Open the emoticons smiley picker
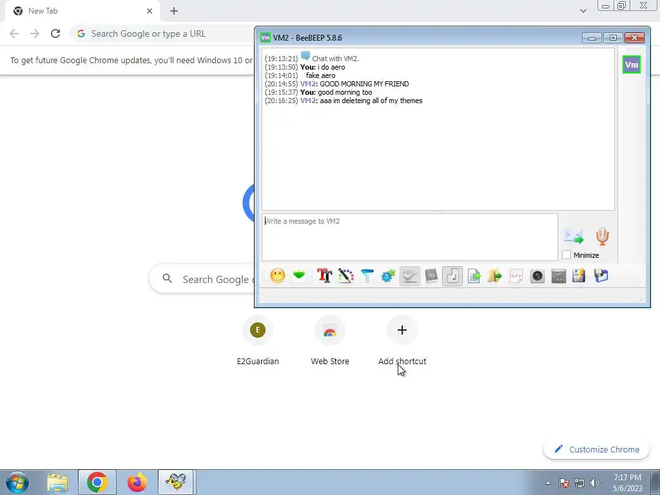 point(277,276)
